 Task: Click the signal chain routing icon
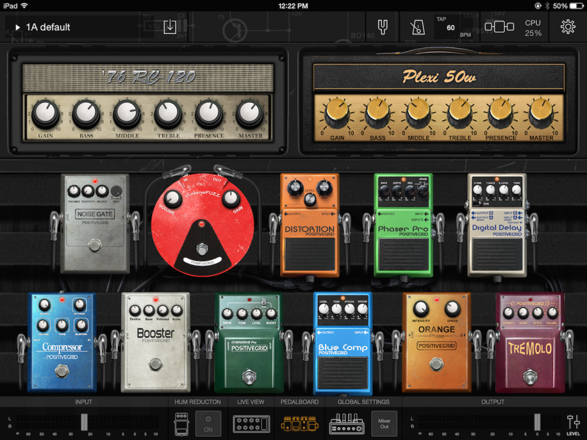click(499, 27)
